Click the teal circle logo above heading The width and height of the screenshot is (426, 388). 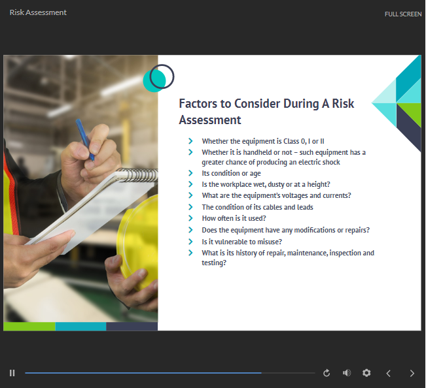[158, 78]
